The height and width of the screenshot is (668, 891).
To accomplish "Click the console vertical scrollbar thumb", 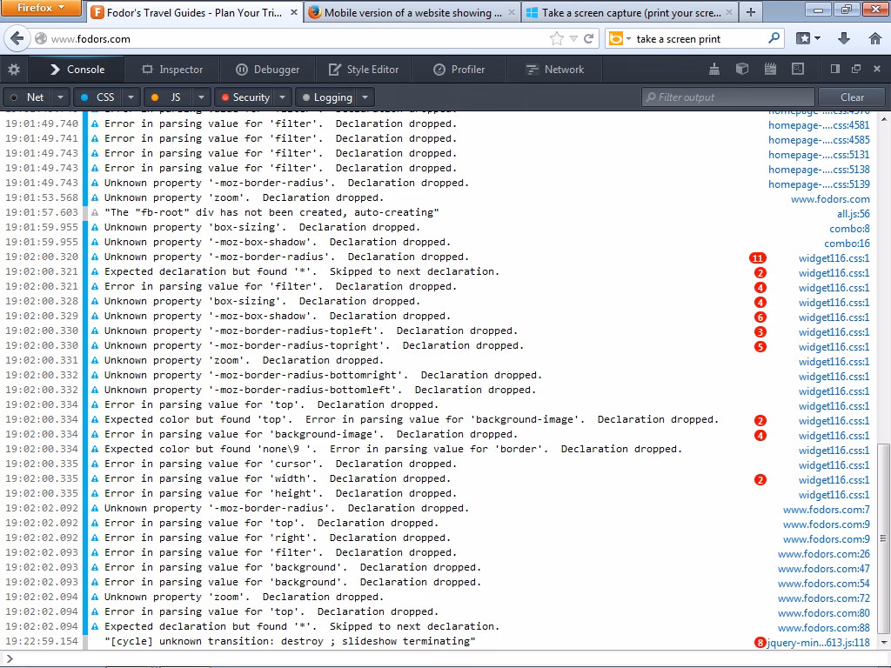I will pos(883,538).
